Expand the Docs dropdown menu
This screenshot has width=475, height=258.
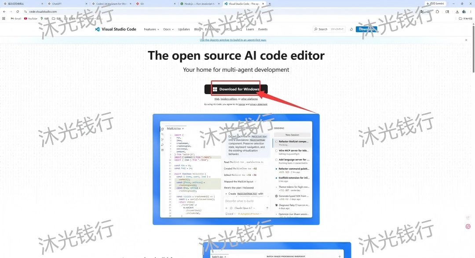click(168, 29)
